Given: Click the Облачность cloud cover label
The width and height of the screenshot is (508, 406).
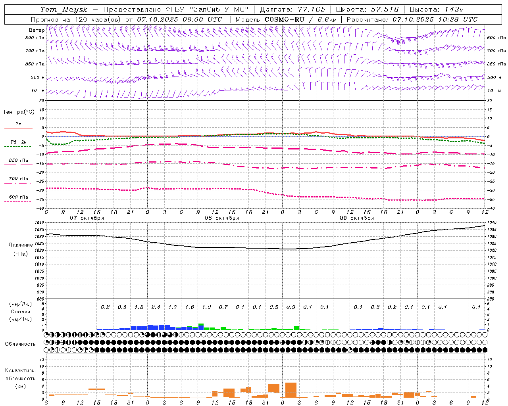Looking at the screenshot, I should click(x=20, y=344).
